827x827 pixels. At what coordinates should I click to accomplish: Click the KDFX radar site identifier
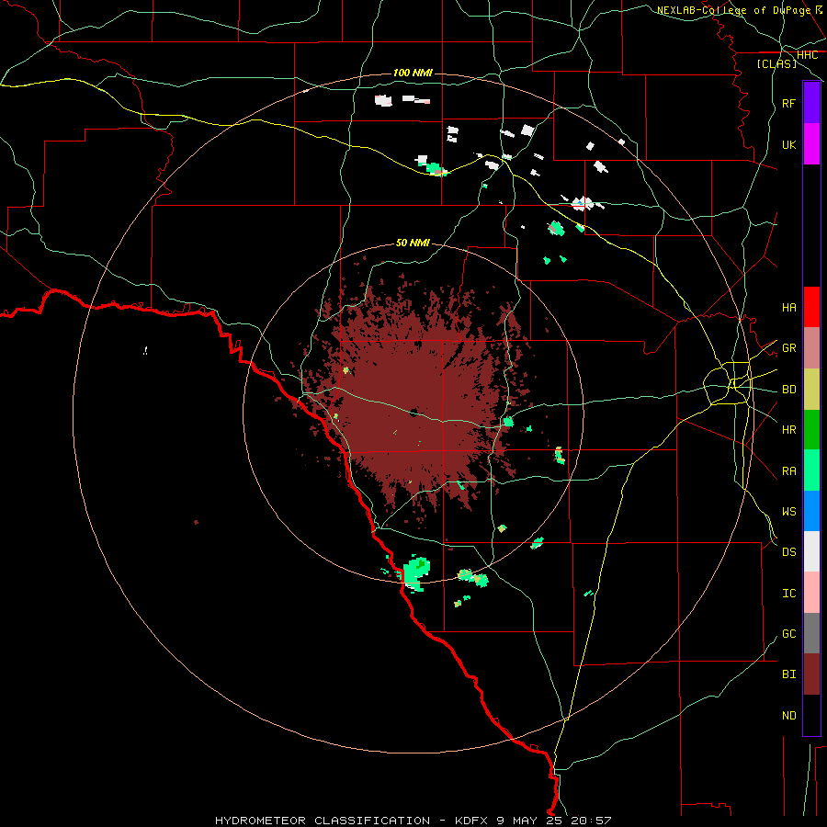(472, 821)
